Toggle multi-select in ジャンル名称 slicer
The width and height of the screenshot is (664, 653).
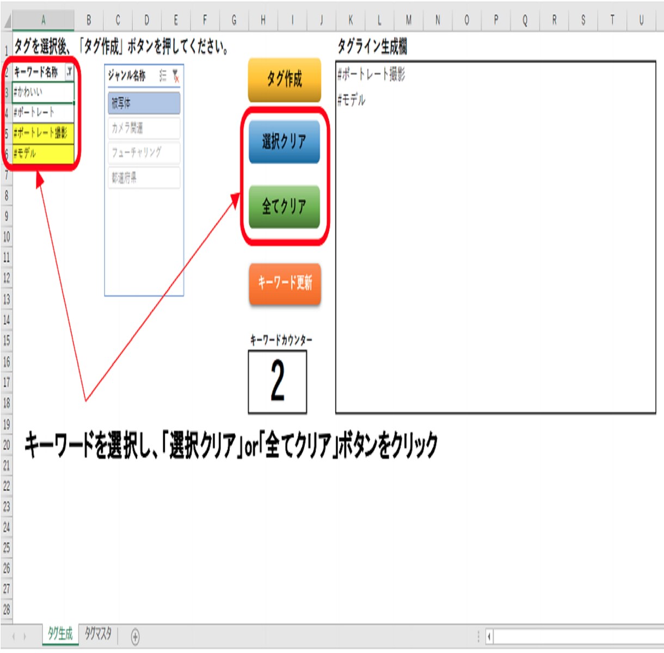click(163, 76)
